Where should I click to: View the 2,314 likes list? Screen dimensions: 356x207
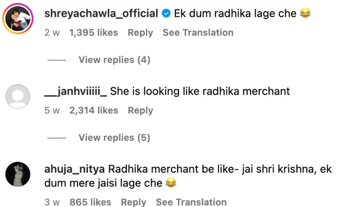click(x=94, y=110)
